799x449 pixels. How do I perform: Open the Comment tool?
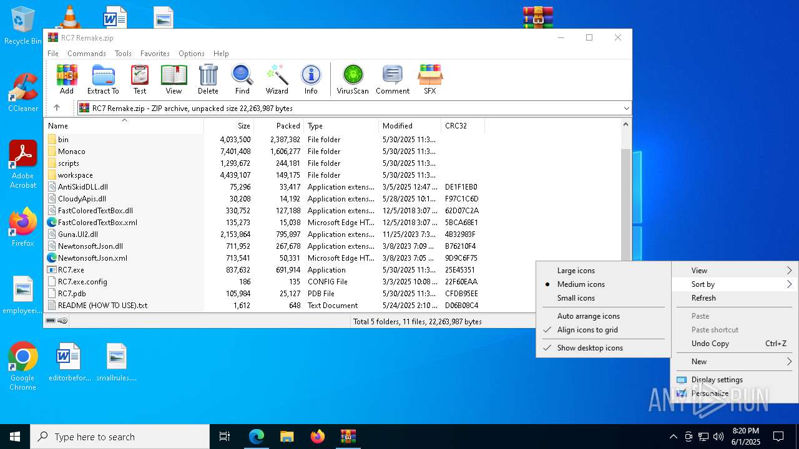(393, 79)
